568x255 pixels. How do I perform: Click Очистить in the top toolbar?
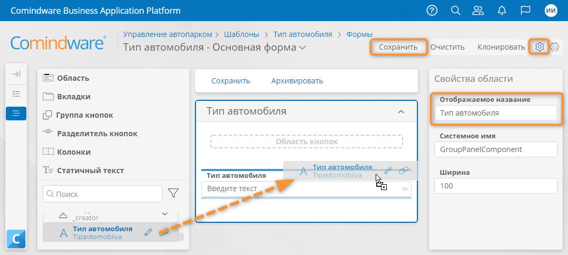448,47
